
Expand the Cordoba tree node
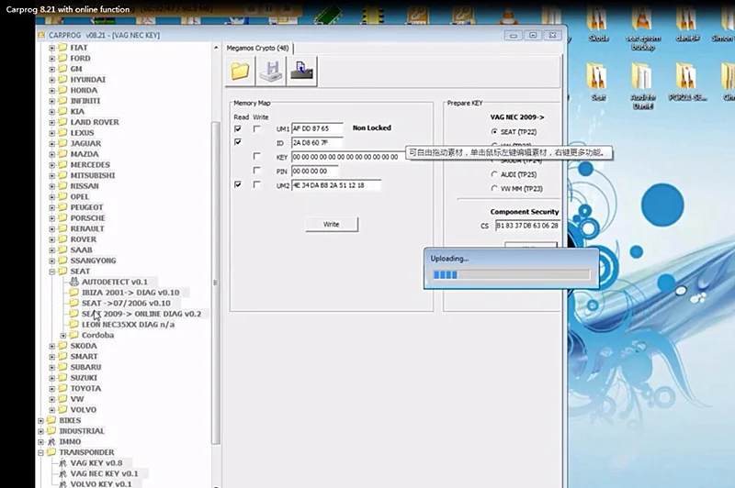click(x=63, y=336)
